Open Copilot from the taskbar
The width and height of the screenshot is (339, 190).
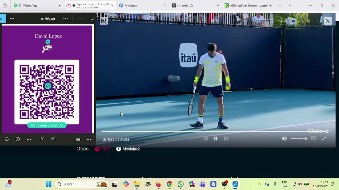pyautogui.click(x=126, y=184)
